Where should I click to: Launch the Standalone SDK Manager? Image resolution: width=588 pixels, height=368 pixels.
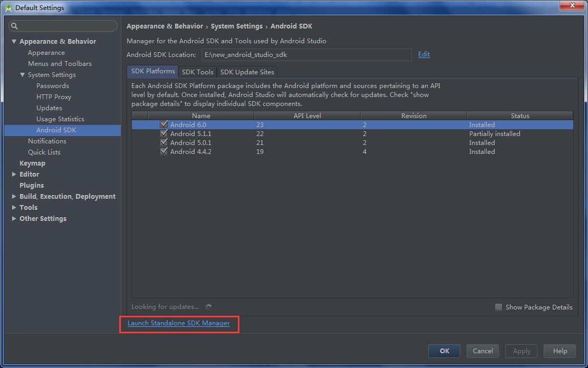[x=179, y=323]
